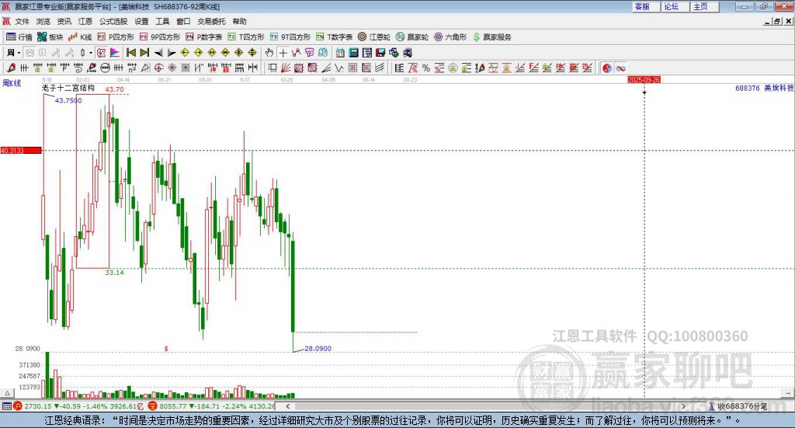Open the 六角形 hexagon tool

450,37
